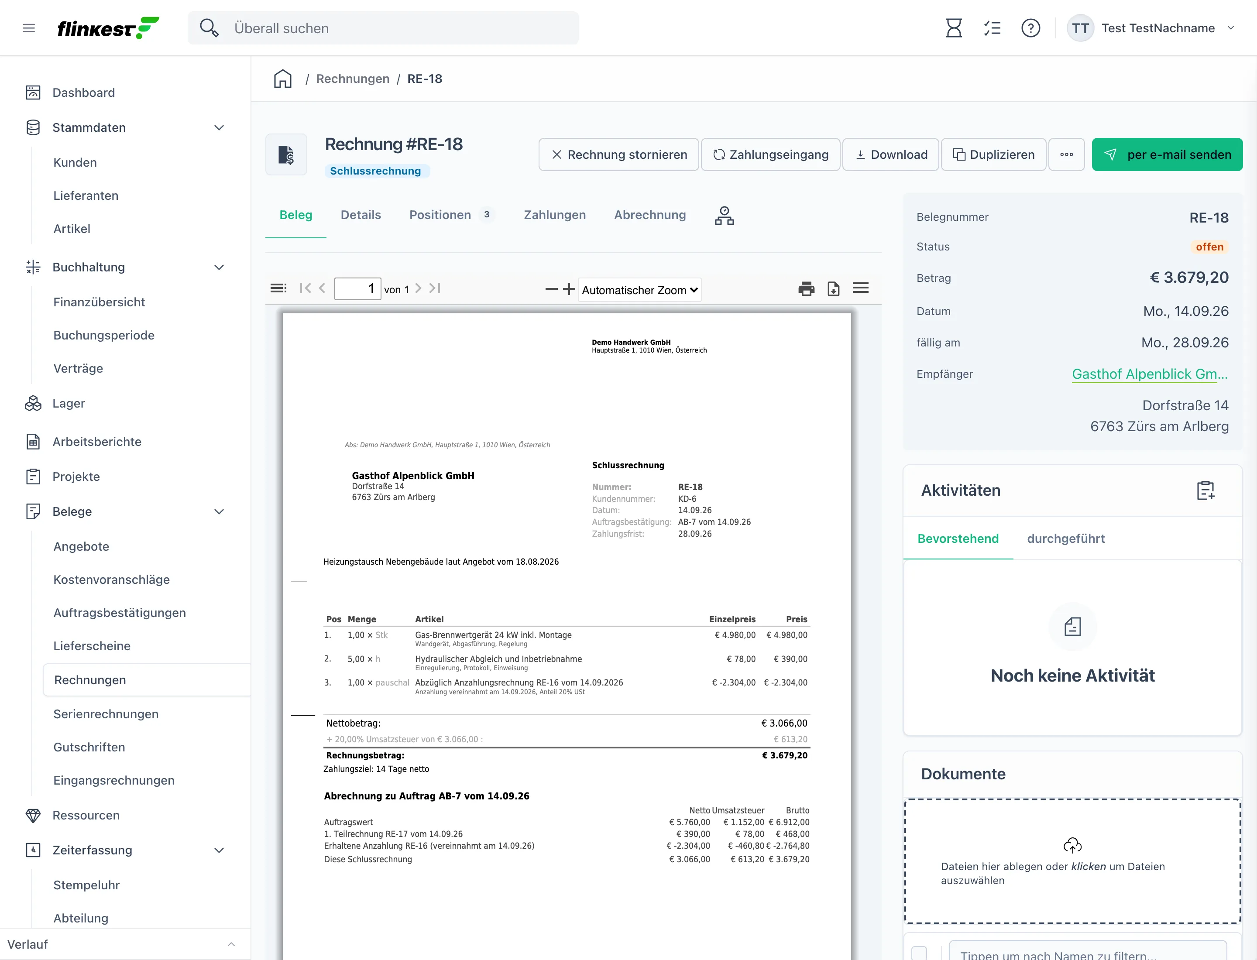Send the invoice per e-mail

1167,154
